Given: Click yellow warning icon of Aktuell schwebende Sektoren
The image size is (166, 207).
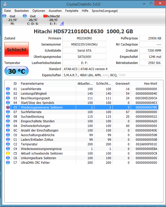Looking at the screenshot, I should pos(8,154).
